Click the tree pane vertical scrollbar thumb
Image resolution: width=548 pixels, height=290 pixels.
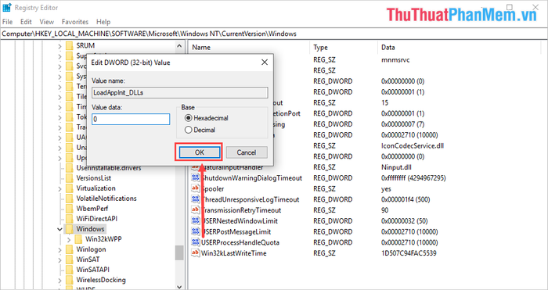179,252
